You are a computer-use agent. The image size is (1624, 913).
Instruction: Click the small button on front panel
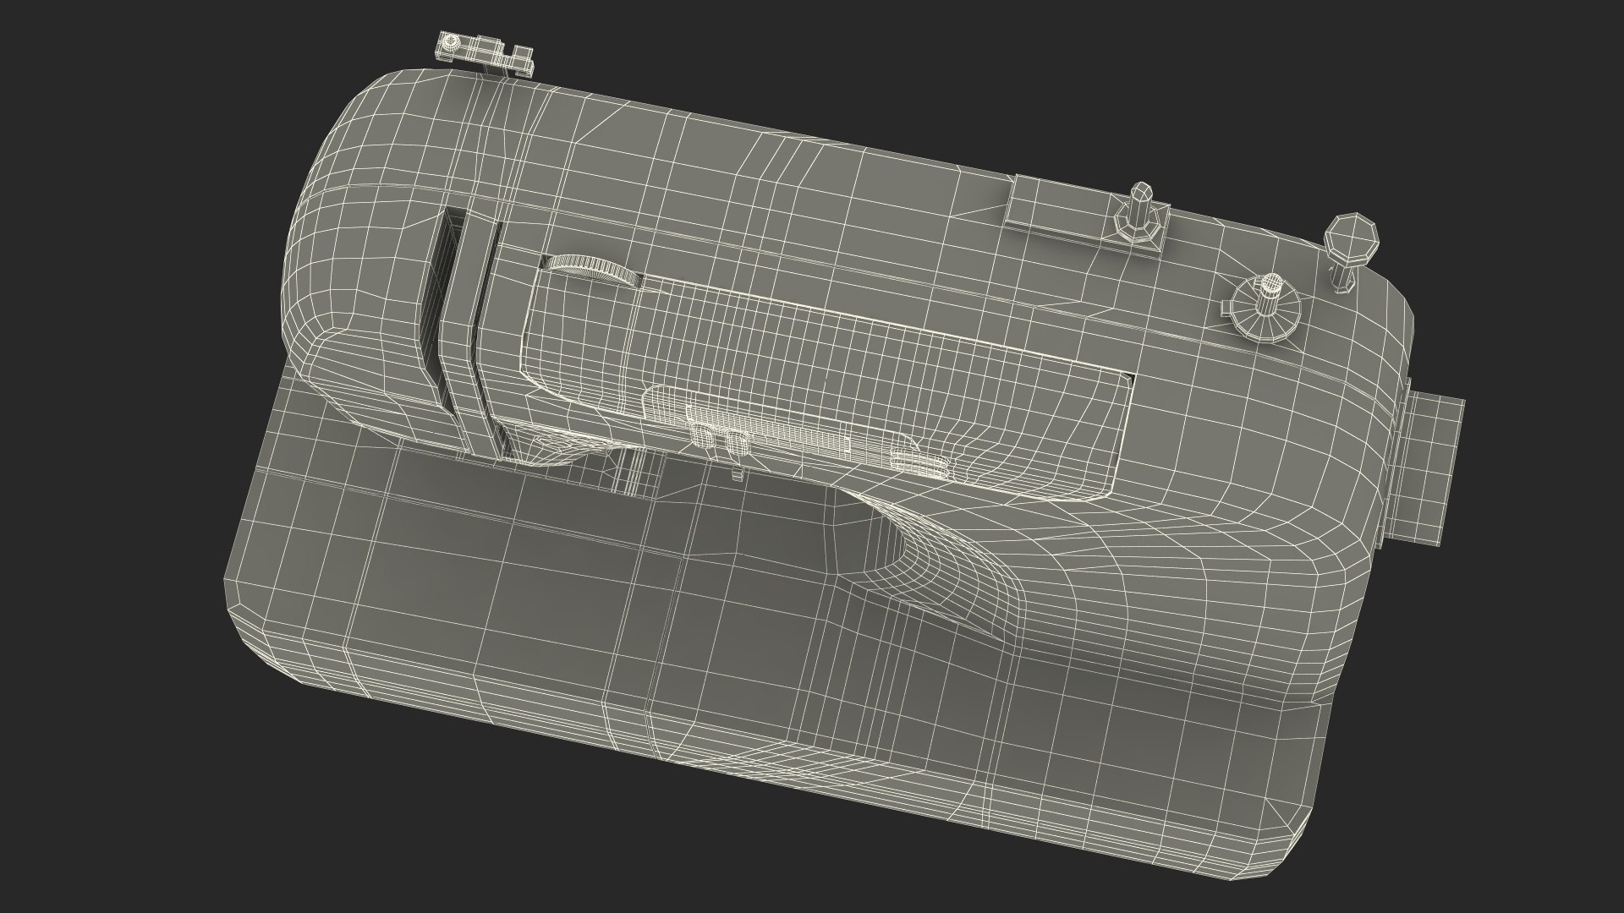(x=918, y=462)
